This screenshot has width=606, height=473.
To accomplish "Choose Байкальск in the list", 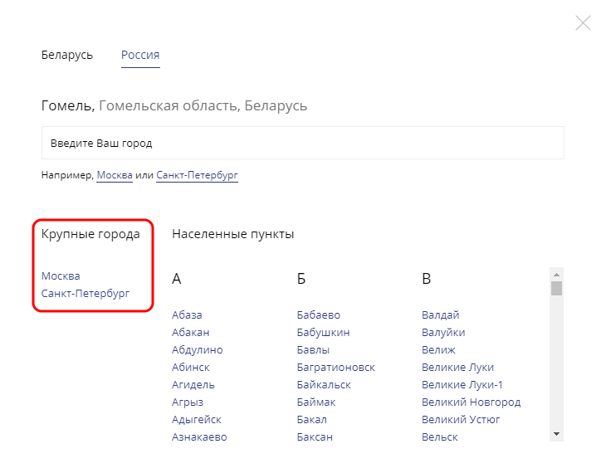I will pyautogui.click(x=324, y=384).
